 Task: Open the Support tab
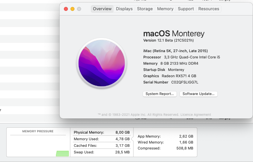(186, 9)
